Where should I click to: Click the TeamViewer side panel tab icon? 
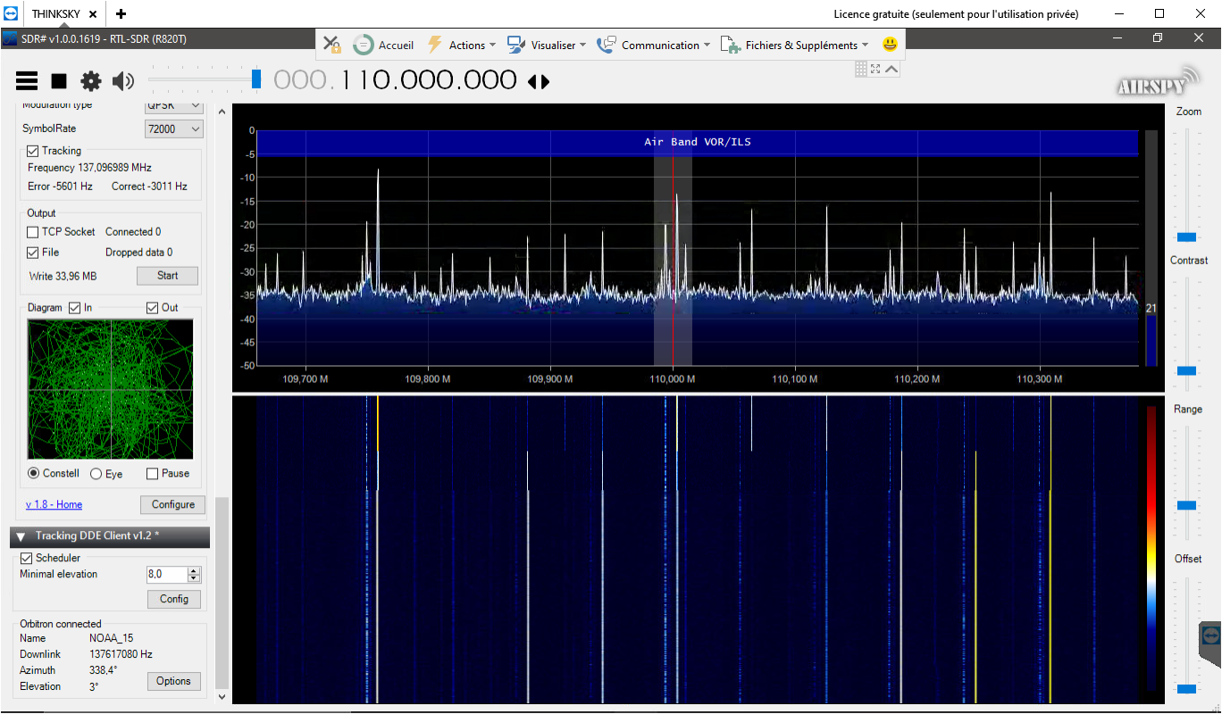click(1211, 635)
